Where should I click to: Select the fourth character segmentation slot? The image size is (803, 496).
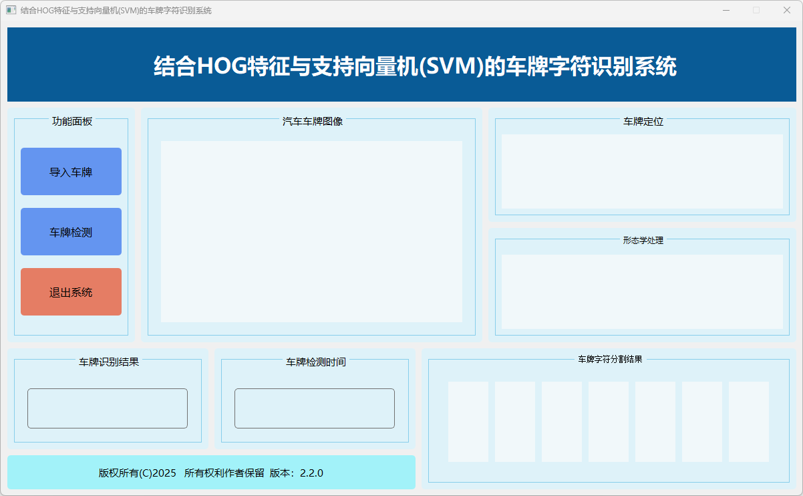tap(609, 422)
